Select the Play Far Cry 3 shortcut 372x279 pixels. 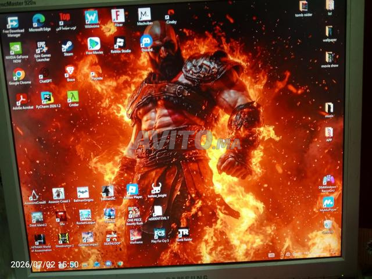pyautogui.click(x=159, y=234)
